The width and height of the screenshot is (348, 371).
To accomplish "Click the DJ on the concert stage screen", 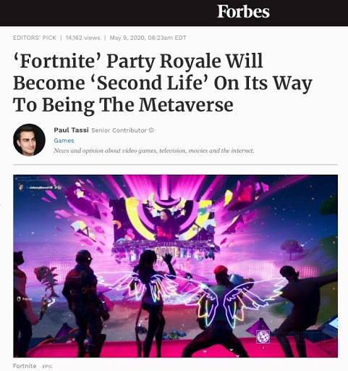I will tap(166, 225).
